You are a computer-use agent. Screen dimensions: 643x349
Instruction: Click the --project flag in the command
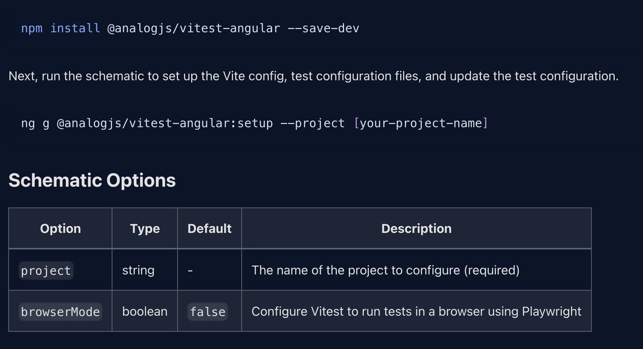click(312, 123)
